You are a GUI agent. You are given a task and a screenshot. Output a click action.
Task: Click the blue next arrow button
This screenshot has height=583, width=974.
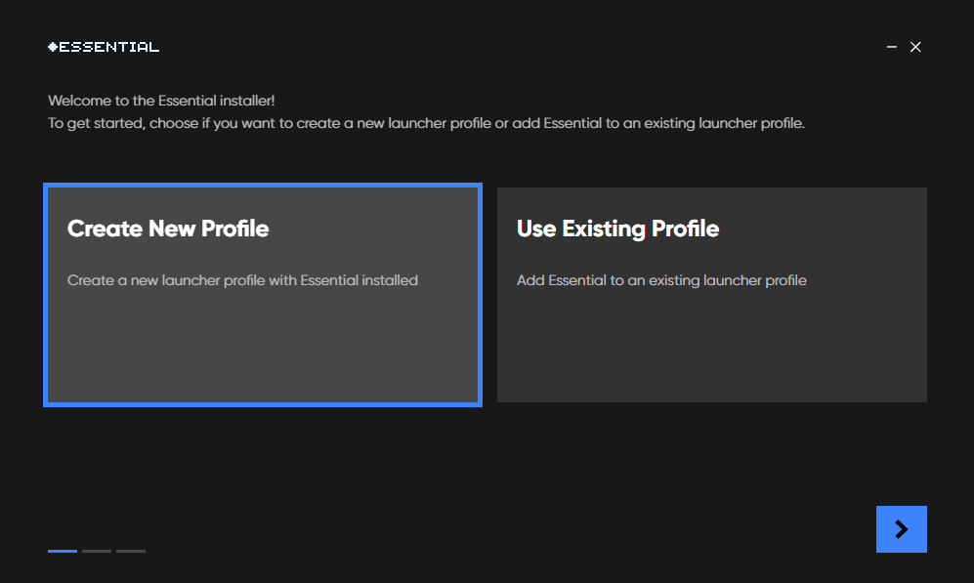click(902, 529)
